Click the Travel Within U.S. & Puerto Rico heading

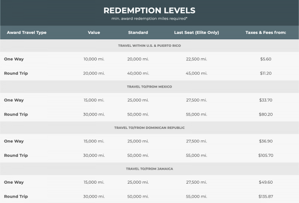tap(149, 45)
